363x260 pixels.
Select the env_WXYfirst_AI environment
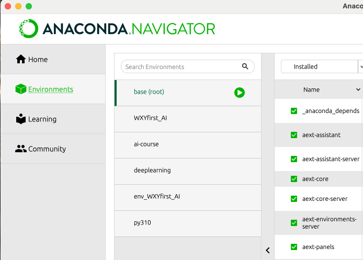(x=188, y=198)
